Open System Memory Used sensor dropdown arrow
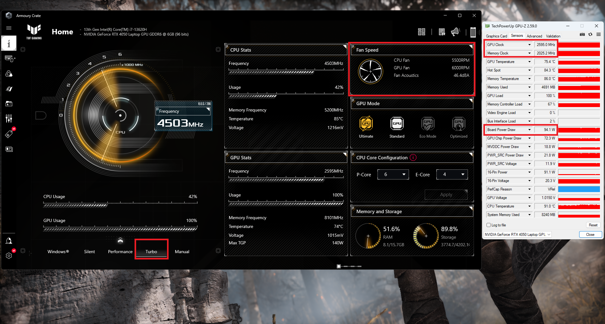Viewport: 605px width, 324px height. coord(529,215)
